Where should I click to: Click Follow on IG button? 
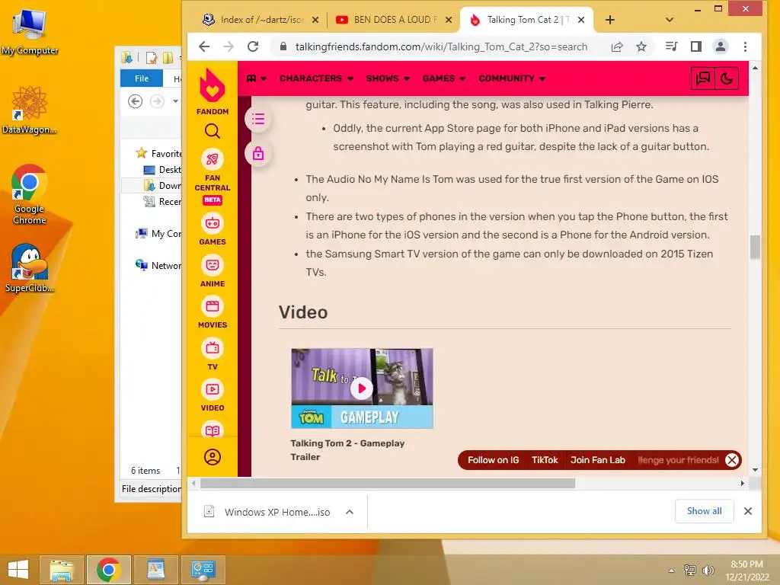coord(493,460)
